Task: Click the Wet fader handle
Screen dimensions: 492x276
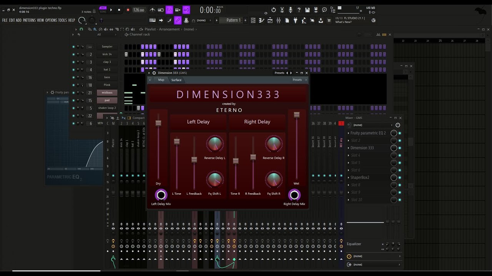Action: click(296, 115)
